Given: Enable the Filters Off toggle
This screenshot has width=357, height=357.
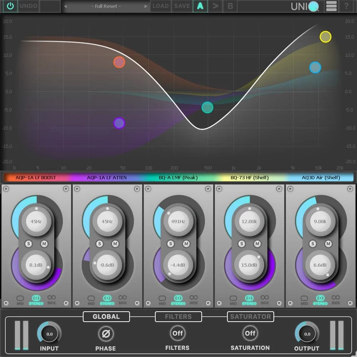Looking at the screenshot, I should coord(177,333).
